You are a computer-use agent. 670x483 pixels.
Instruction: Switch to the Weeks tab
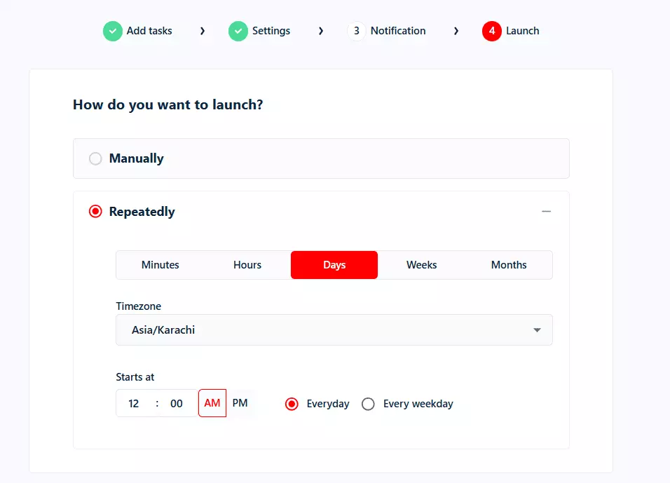(421, 265)
